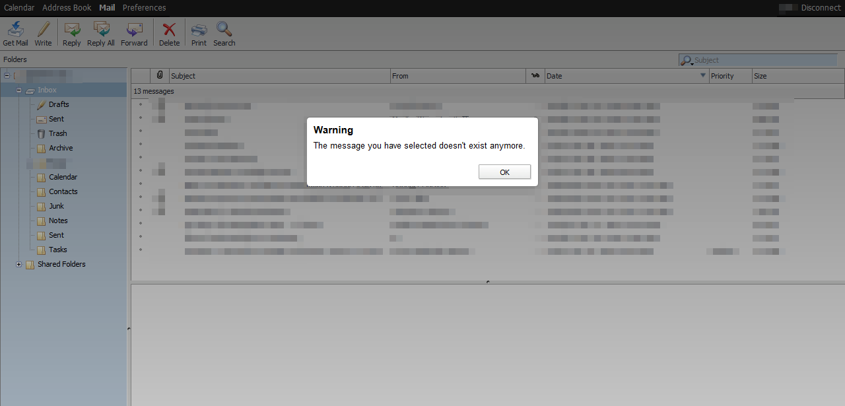Click the Write new message icon

click(x=43, y=30)
